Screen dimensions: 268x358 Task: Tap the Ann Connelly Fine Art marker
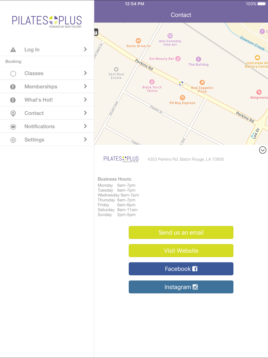pos(170,36)
